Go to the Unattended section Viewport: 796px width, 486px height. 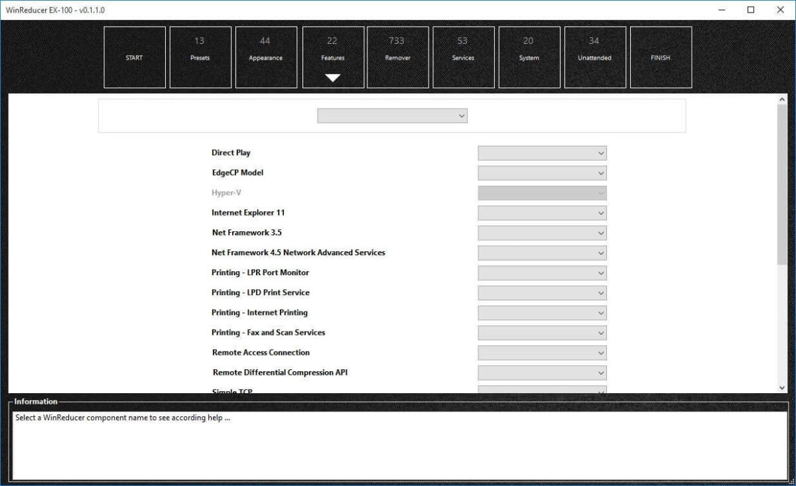point(594,57)
